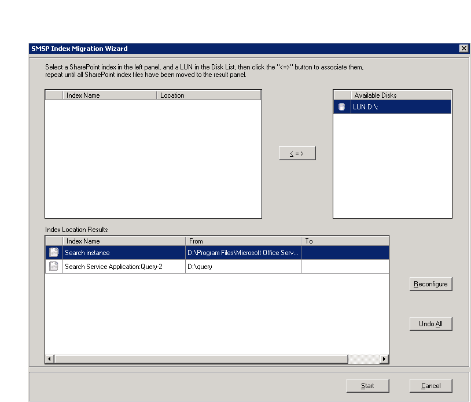
Task: Click the Undo All button
Action: click(430, 324)
